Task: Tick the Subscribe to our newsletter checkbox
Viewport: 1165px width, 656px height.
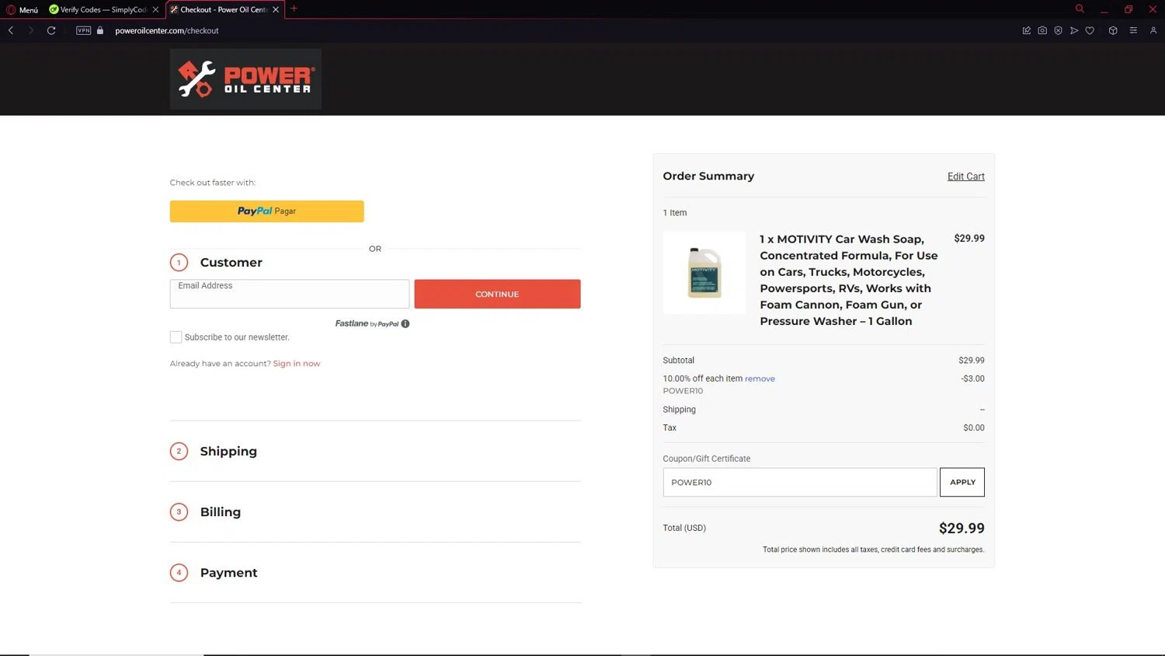Action: tap(176, 337)
